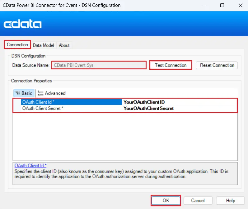The width and height of the screenshot is (248, 209).
Task: Cancel the DSN configuration
Action: [x=198, y=201]
